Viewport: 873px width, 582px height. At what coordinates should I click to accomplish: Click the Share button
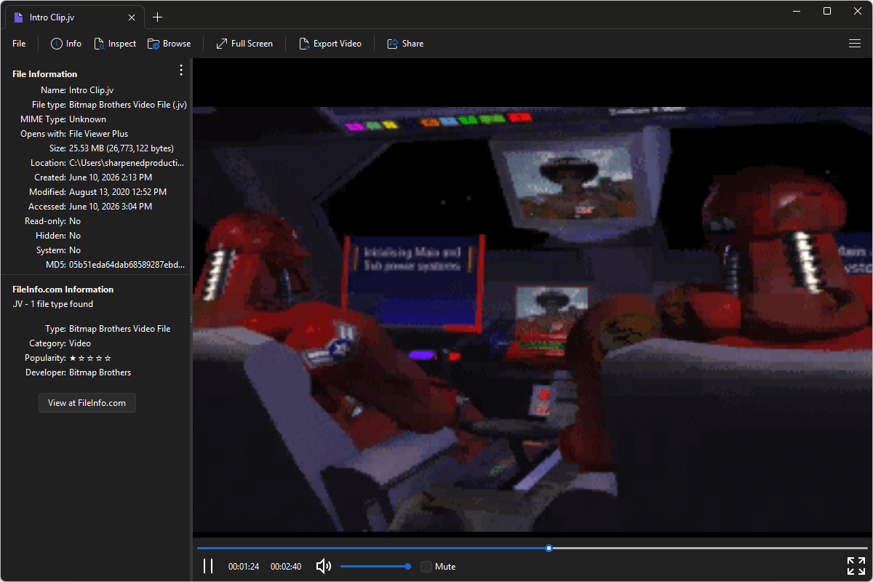[405, 44]
